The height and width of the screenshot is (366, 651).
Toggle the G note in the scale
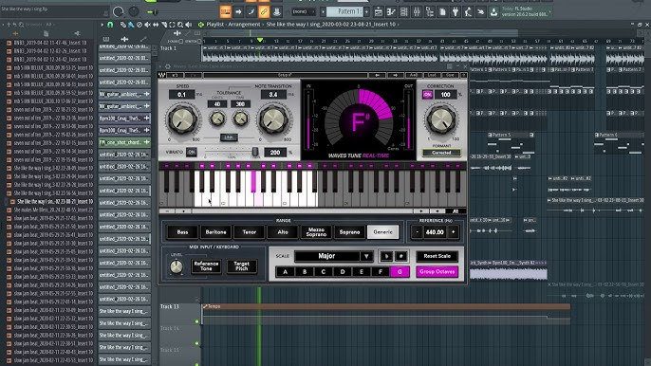tap(400, 272)
